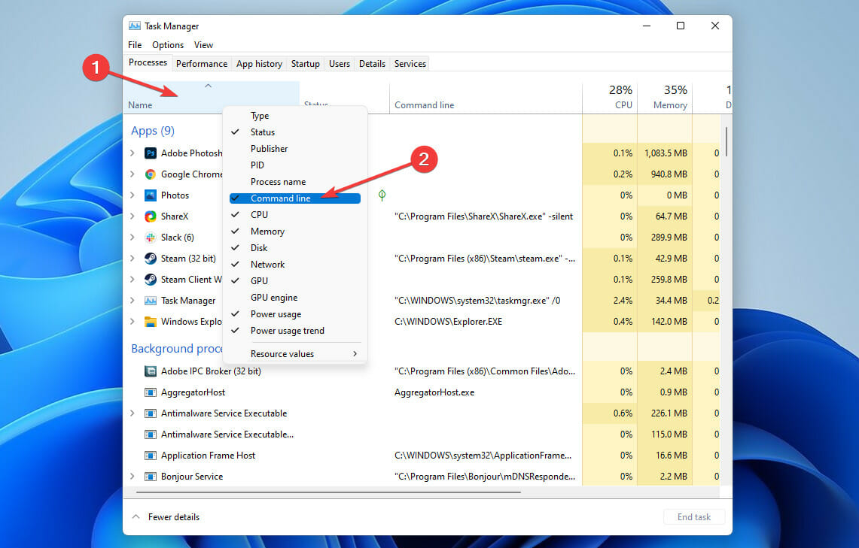Click the AggregatorHost process icon
Image resolution: width=859 pixels, height=548 pixels.
(150, 392)
